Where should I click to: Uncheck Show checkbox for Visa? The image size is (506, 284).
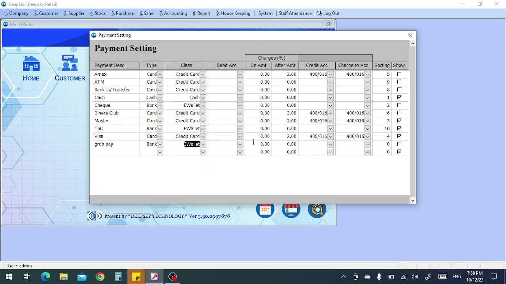tap(399, 136)
